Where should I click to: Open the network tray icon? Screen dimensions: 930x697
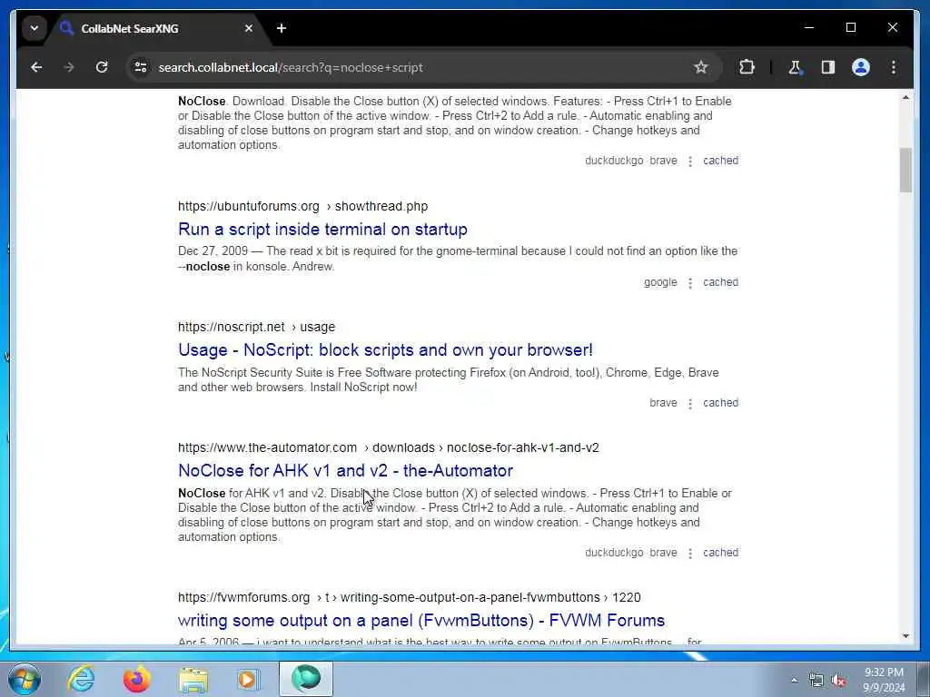click(816, 681)
